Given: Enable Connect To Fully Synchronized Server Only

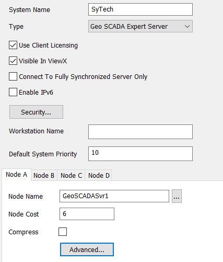Looking at the screenshot, I should (x=13, y=76).
